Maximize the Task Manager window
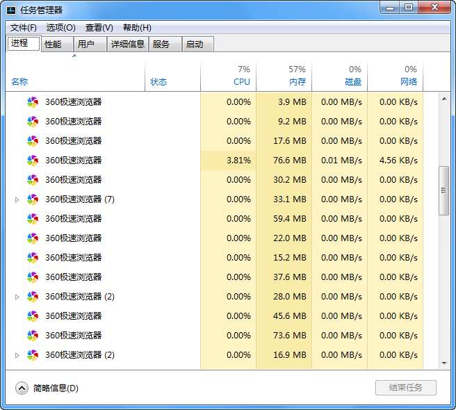Image resolution: width=456 pixels, height=410 pixels. (409, 8)
